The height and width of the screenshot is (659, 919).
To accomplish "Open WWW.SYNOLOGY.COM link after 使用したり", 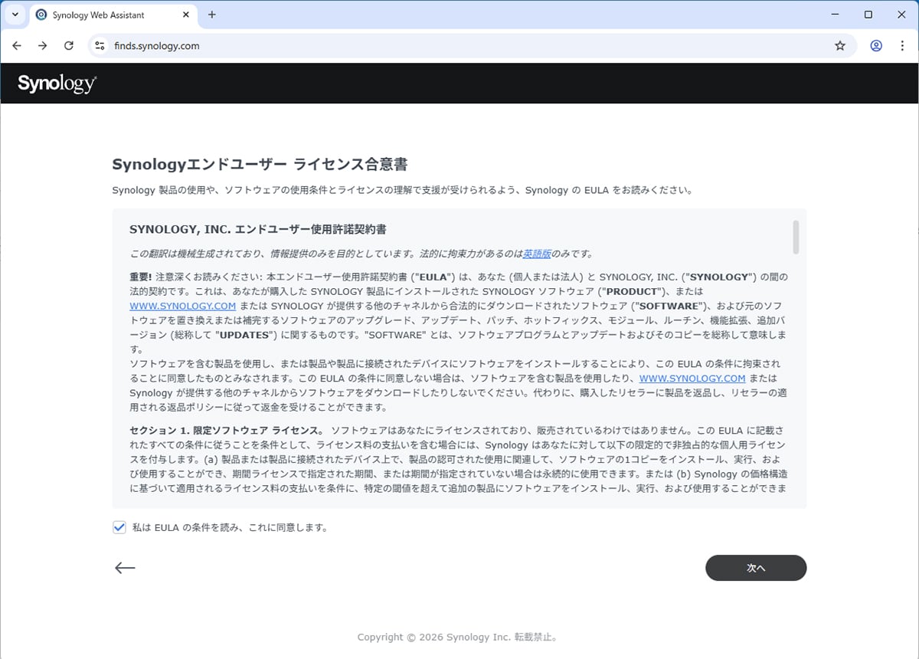I will (x=692, y=379).
